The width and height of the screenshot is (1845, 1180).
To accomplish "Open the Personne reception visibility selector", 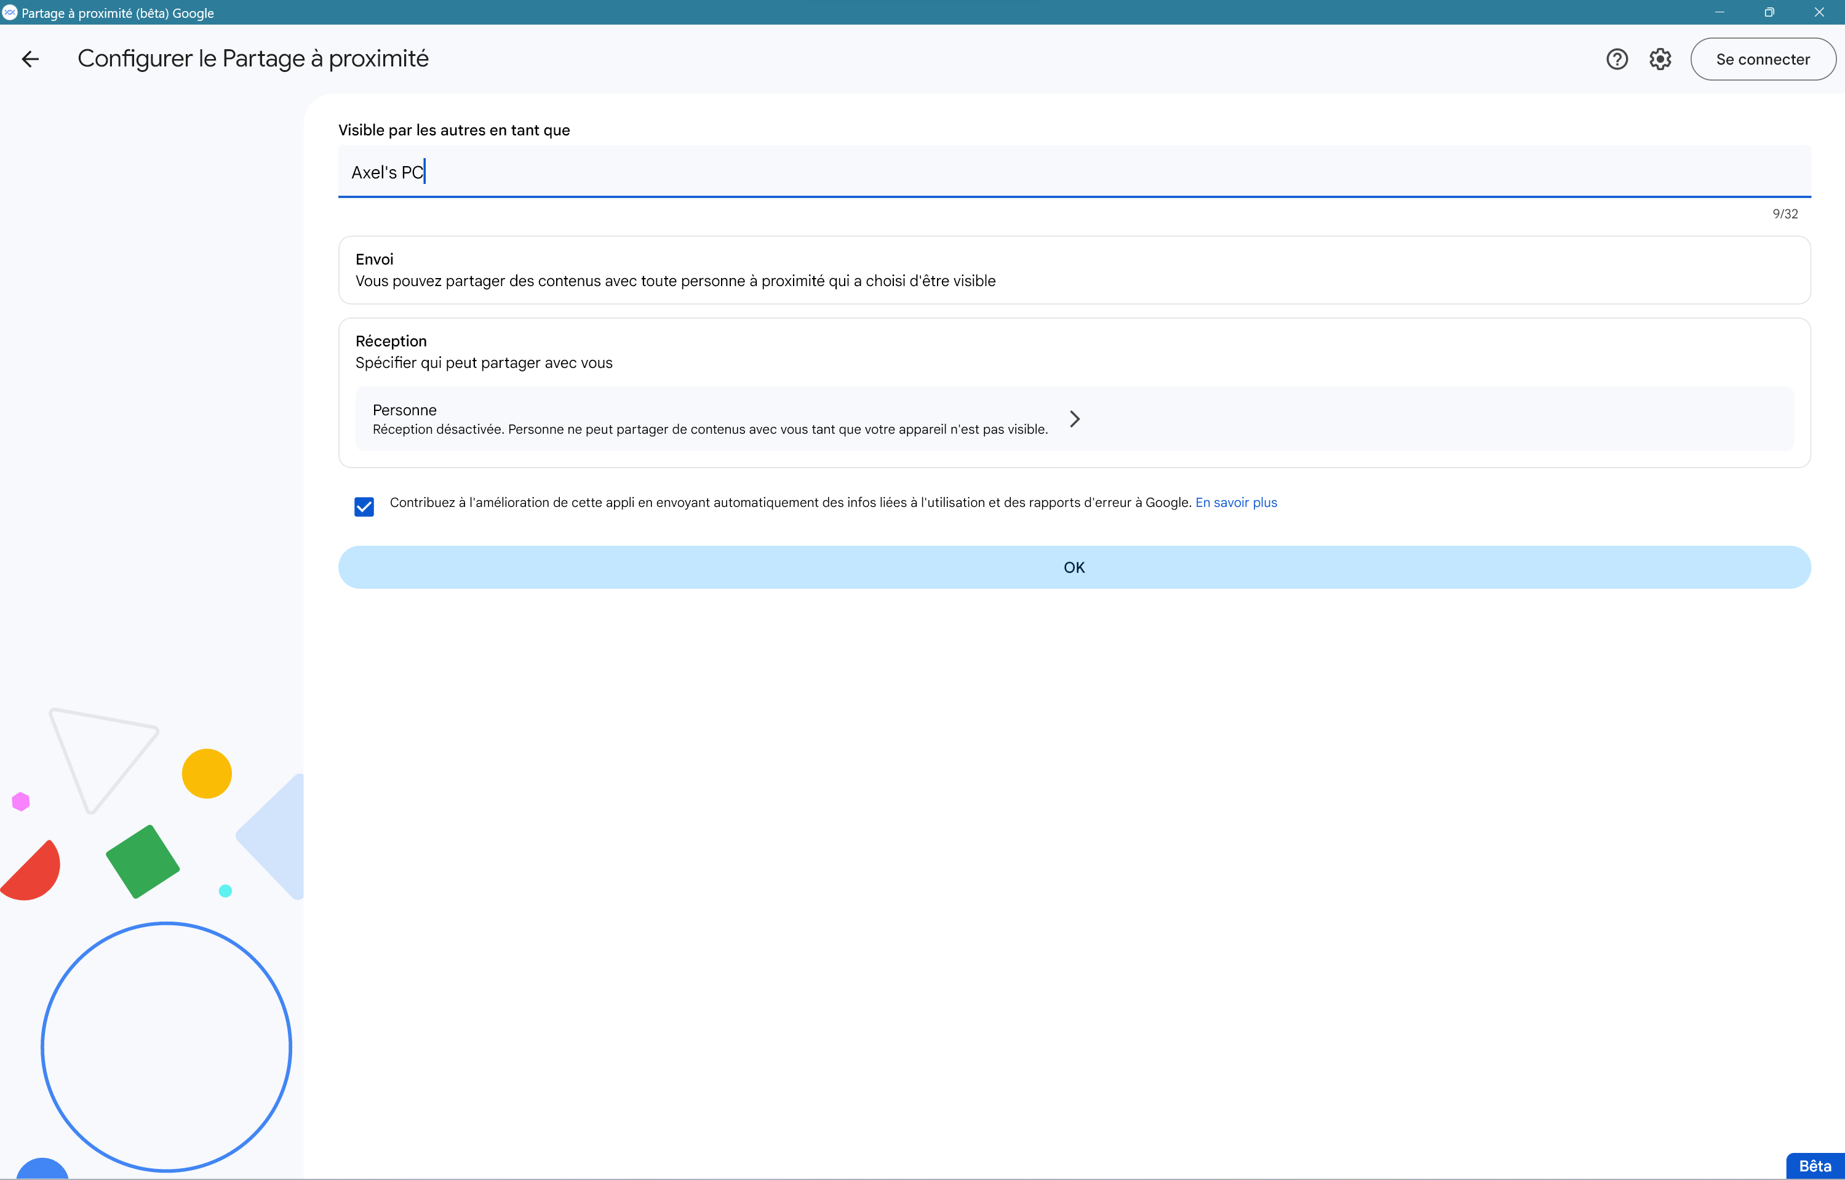I will click(x=709, y=419).
